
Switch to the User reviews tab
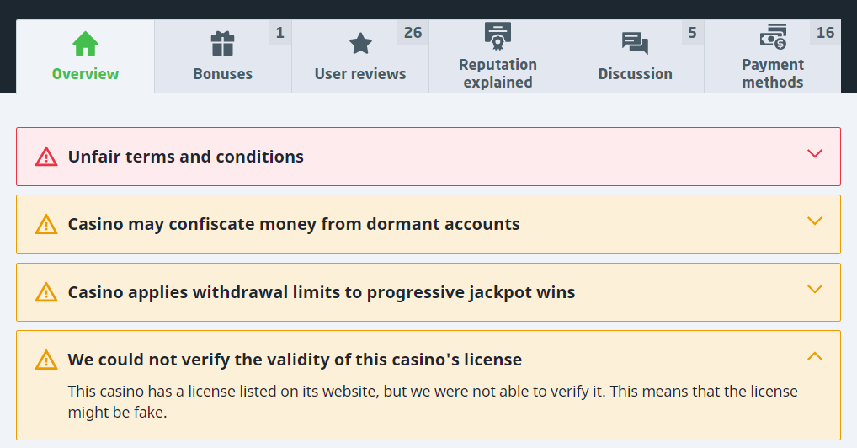tap(360, 73)
